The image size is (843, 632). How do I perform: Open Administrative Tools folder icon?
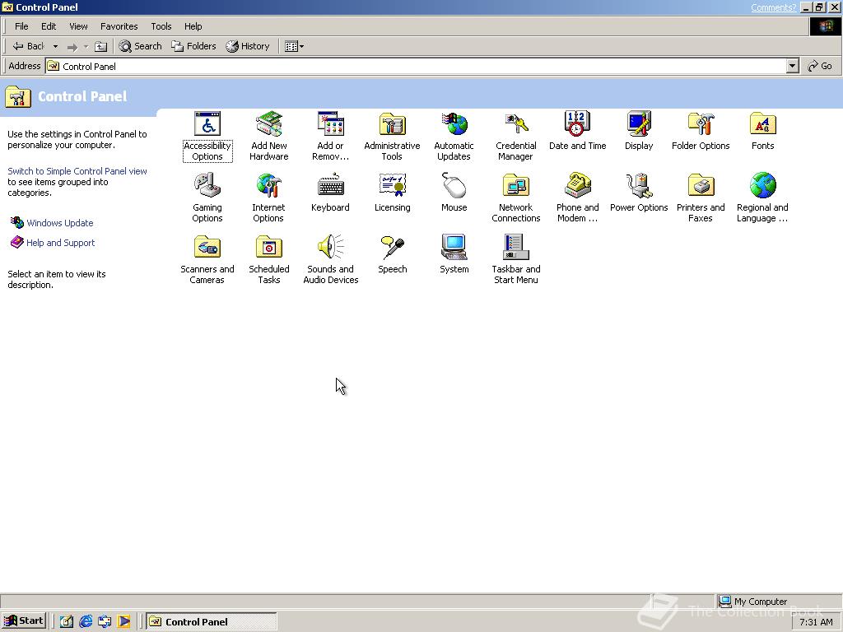click(392, 124)
